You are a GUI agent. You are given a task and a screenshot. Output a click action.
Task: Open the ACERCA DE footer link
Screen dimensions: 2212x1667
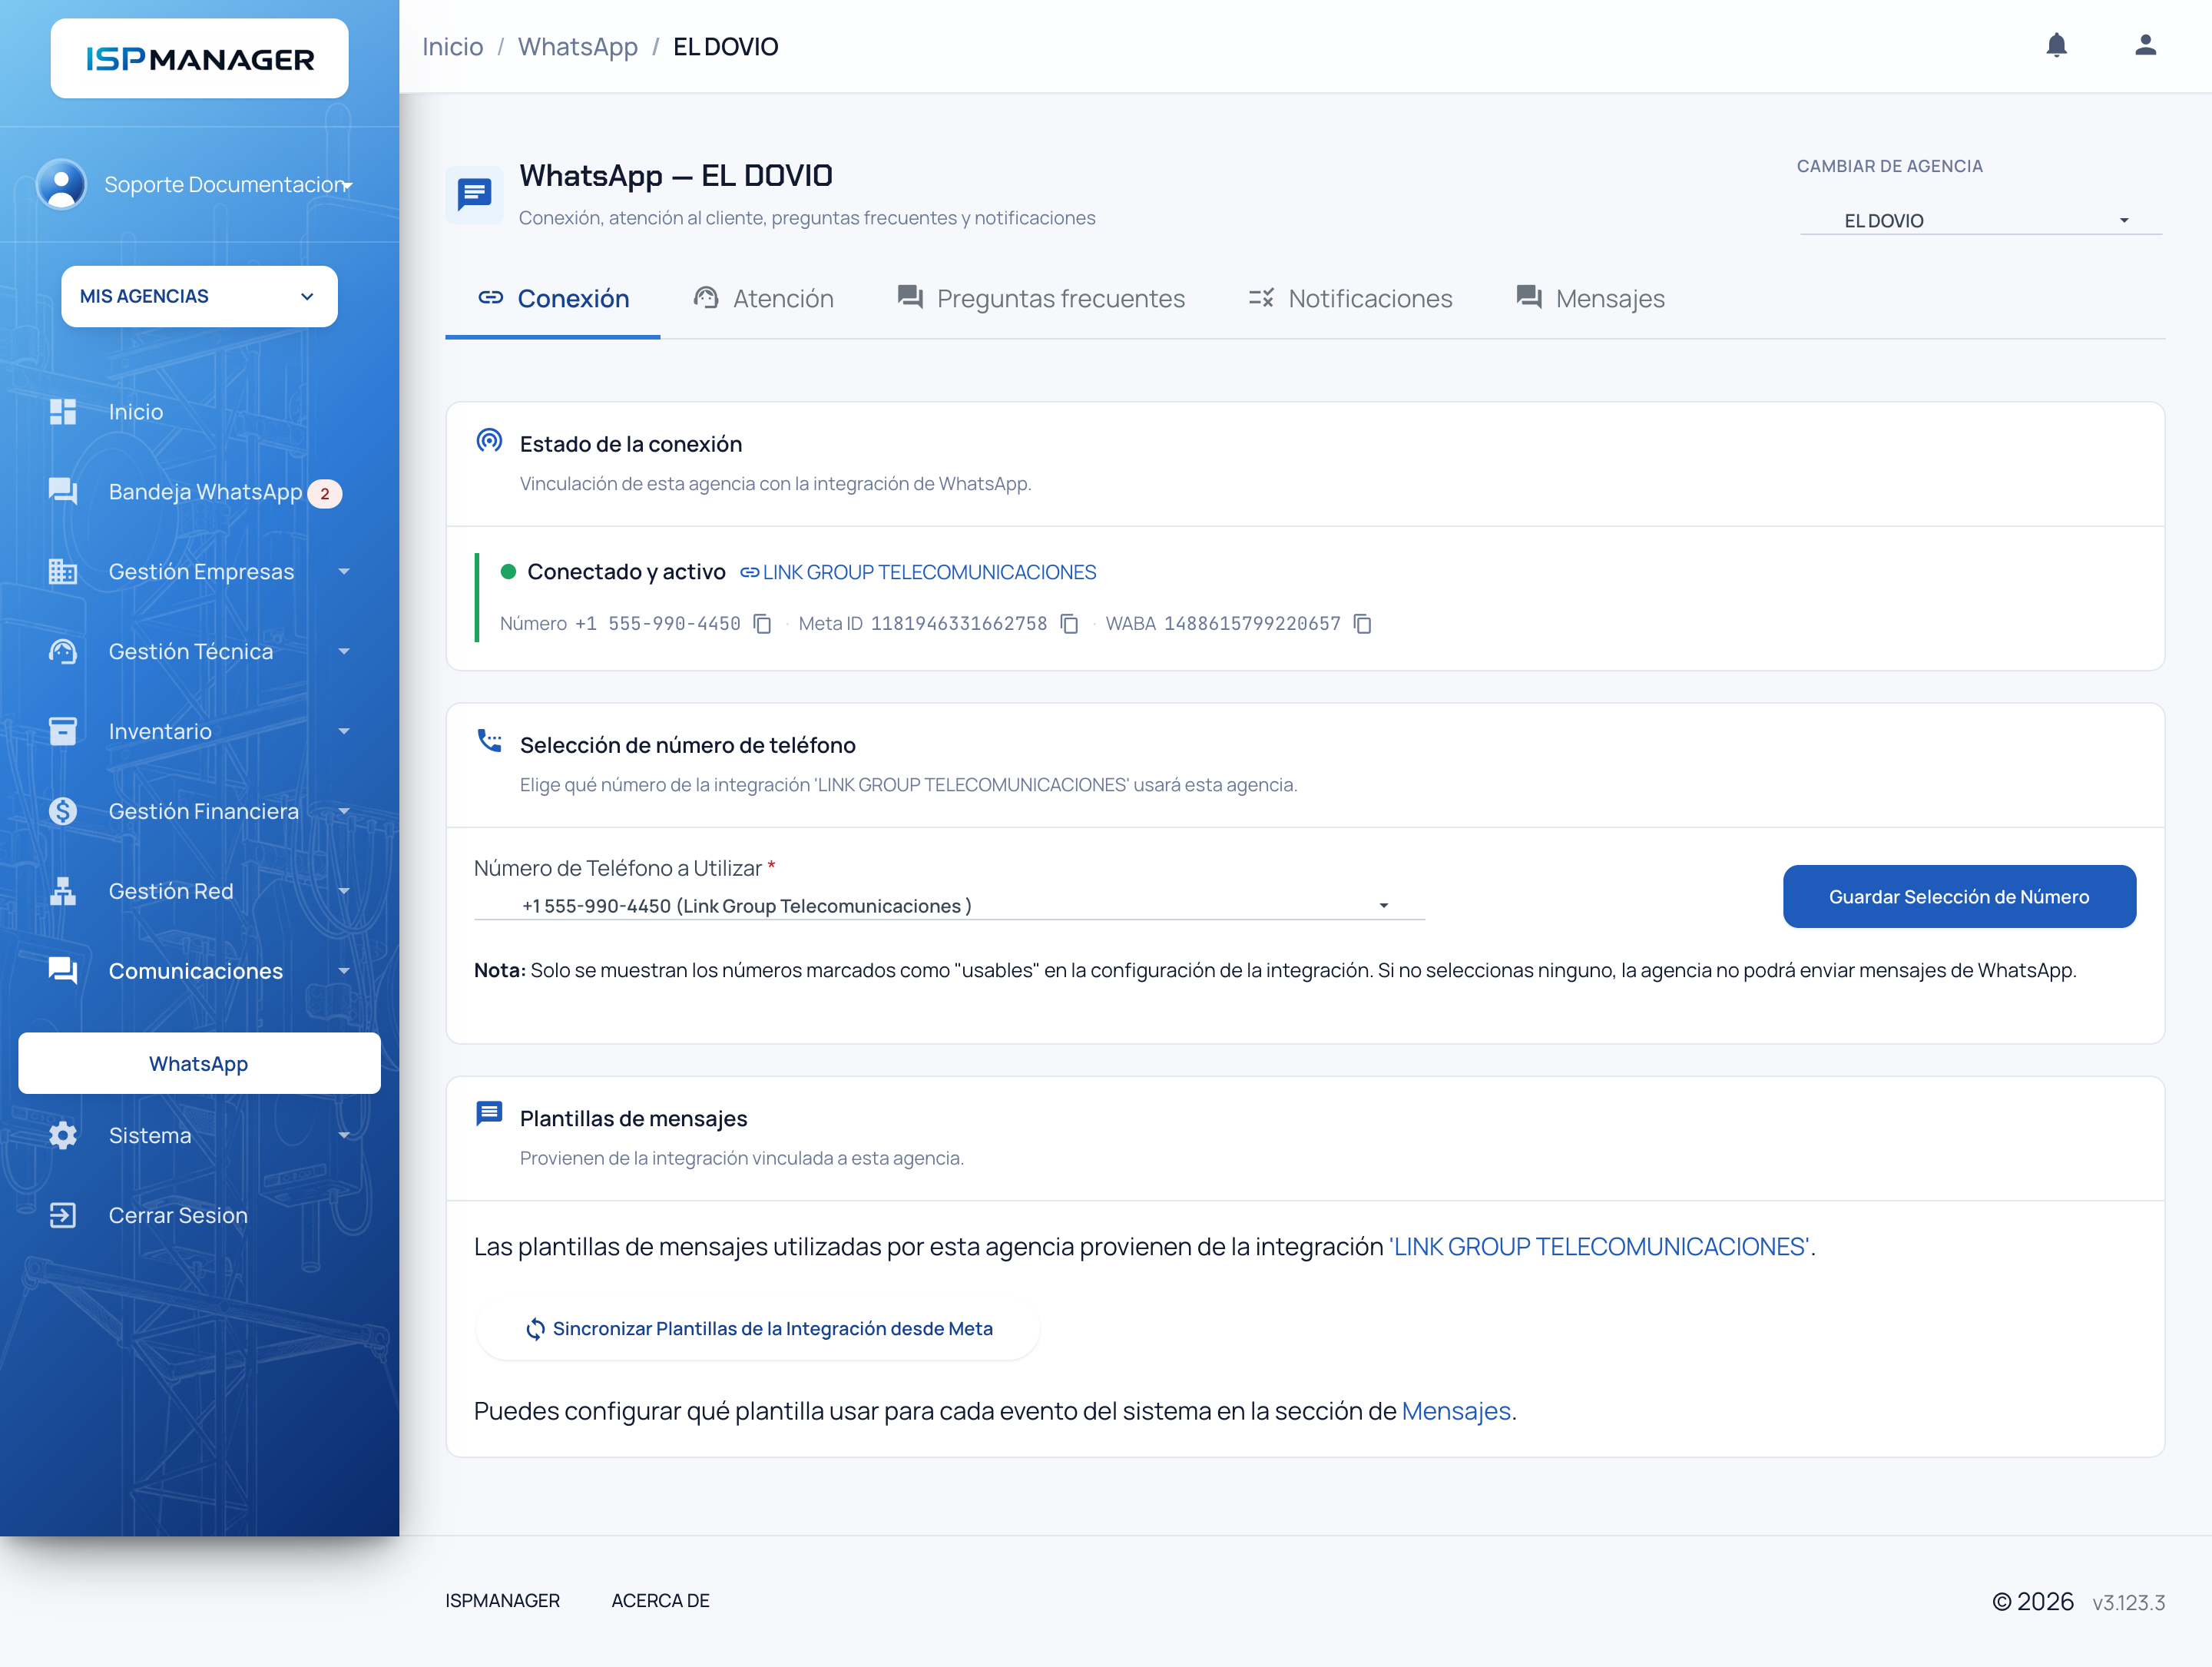pos(661,1600)
